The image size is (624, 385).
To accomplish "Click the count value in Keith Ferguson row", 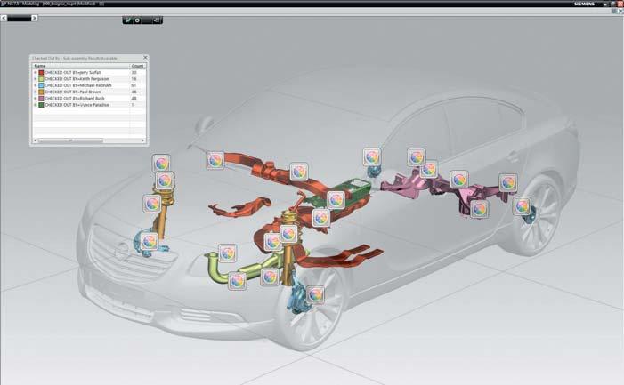I will pos(134,79).
